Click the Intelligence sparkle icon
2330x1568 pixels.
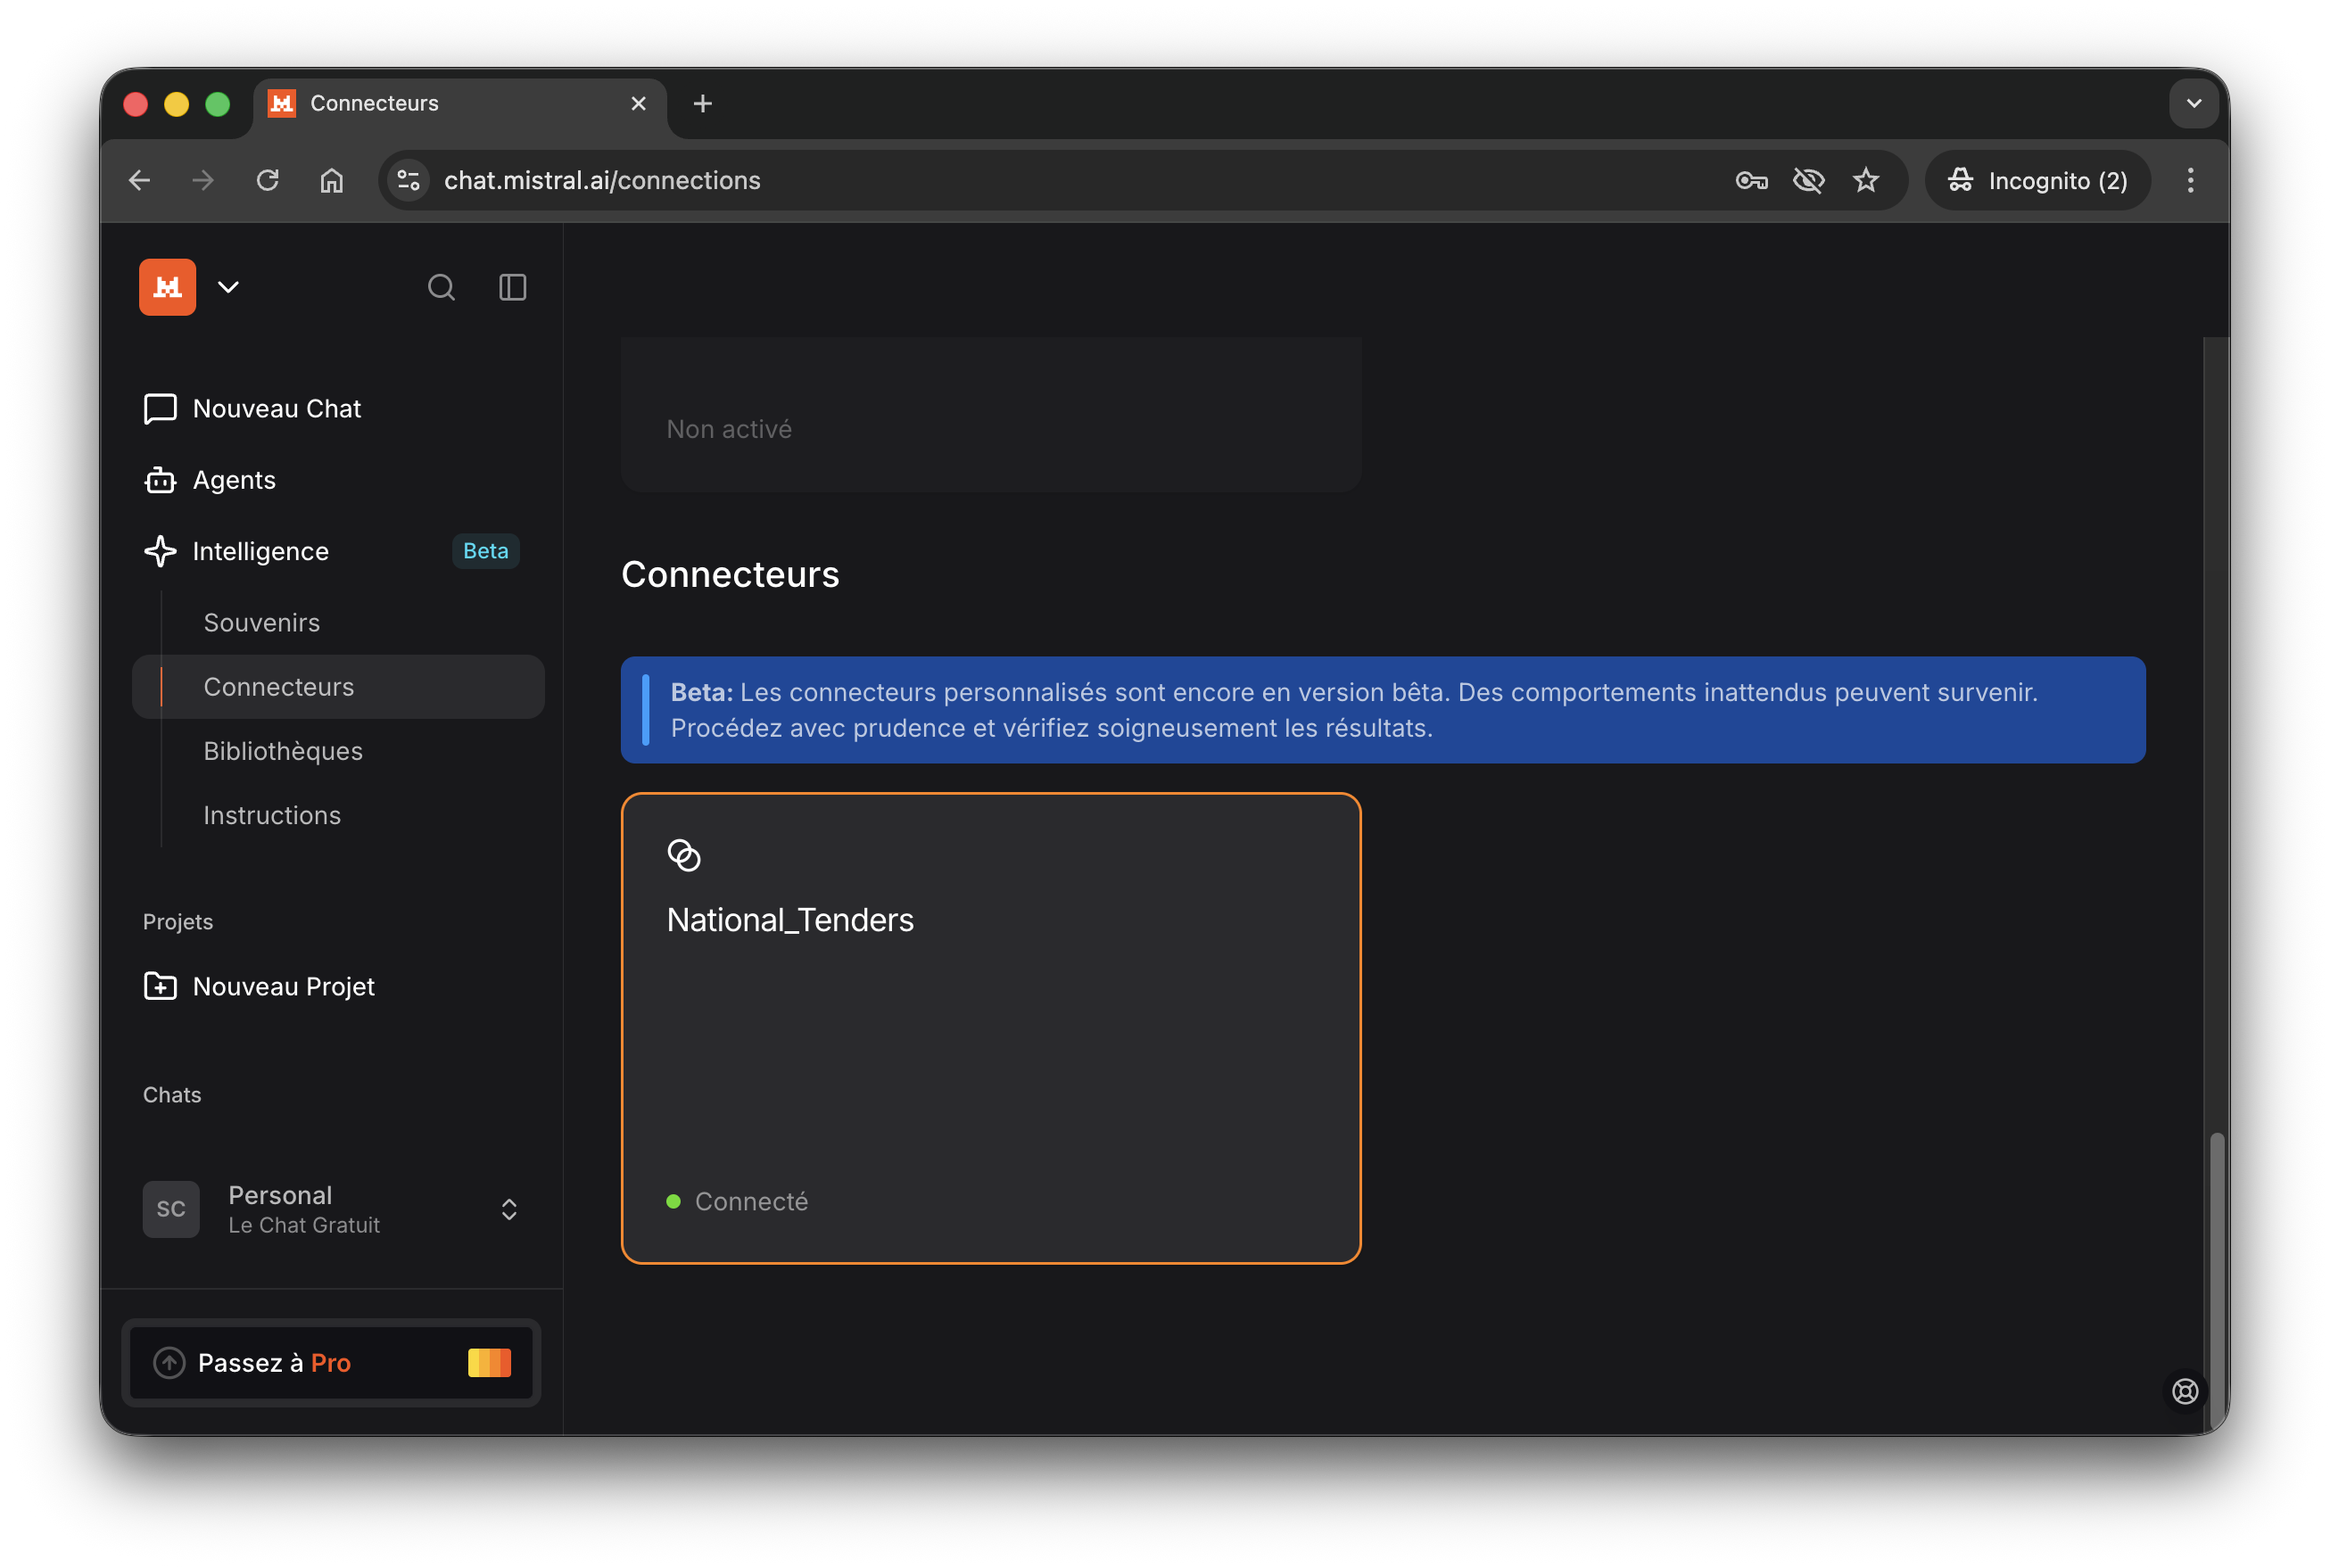[x=160, y=551]
